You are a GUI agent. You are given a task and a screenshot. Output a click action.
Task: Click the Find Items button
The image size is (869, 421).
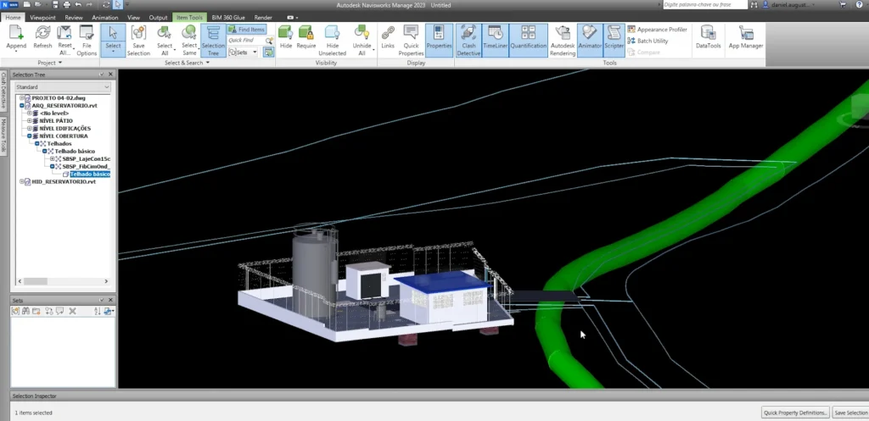(247, 29)
